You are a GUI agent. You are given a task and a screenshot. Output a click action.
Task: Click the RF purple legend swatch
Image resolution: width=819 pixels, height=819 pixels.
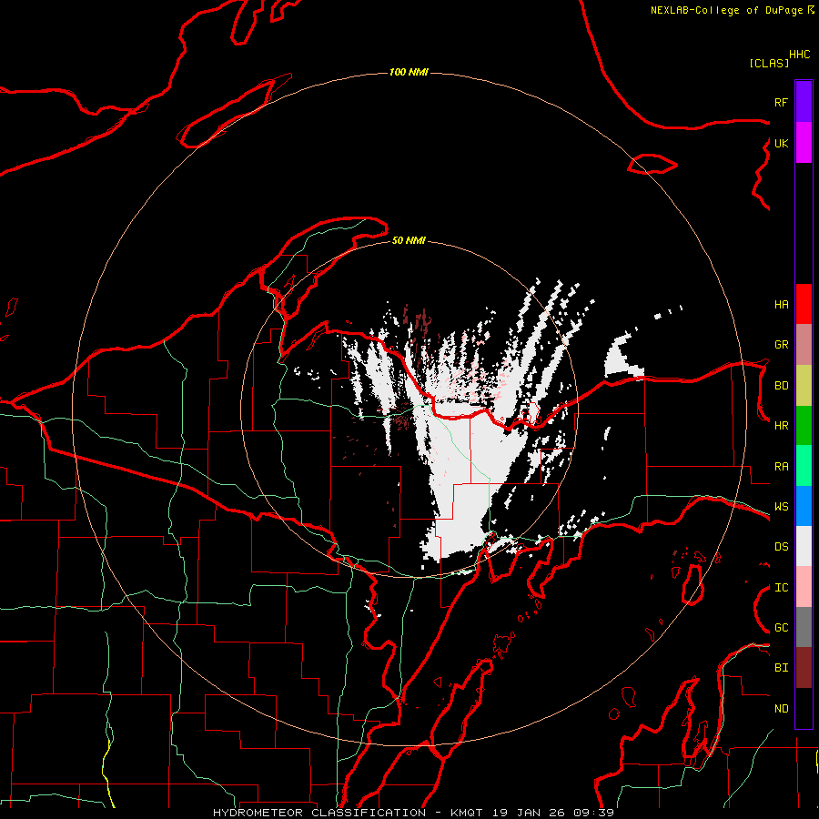click(x=804, y=102)
